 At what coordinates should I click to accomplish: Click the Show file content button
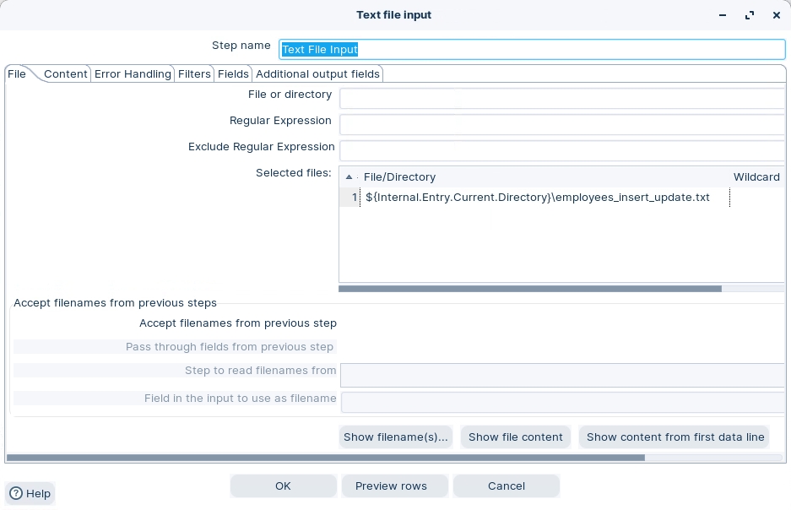tap(515, 437)
